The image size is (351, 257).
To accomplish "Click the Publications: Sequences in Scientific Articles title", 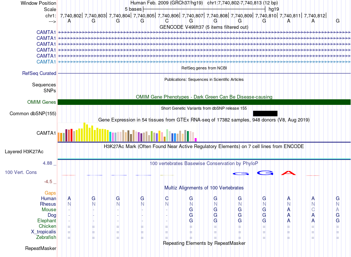I will point(204,79).
